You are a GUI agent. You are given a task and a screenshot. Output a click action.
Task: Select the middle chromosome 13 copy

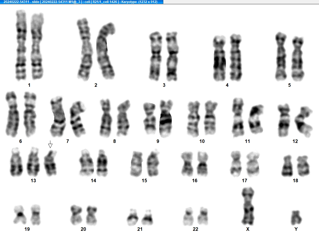(x=33, y=162)
